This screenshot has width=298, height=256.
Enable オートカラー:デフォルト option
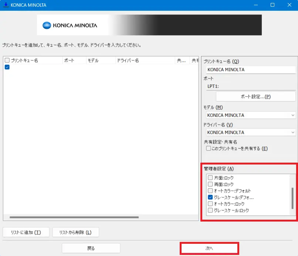click(210, 191)
